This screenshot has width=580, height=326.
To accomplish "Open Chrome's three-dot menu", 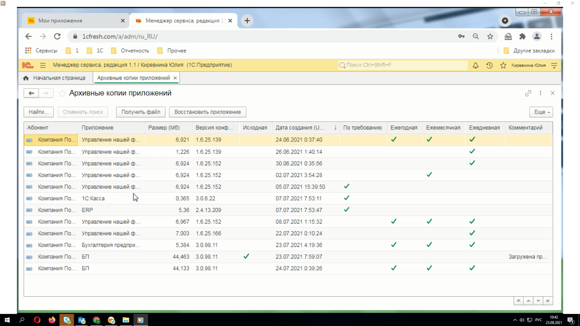I will click(x=551, y=36).
